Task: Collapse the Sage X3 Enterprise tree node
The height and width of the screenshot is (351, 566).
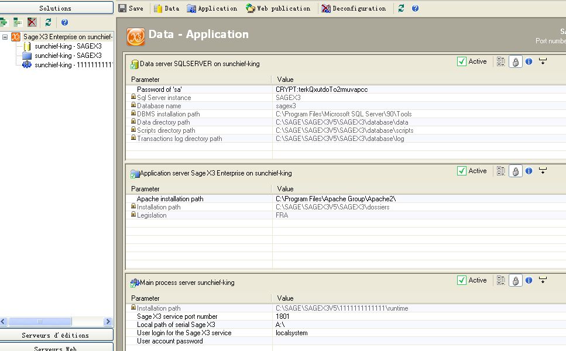Action: 5,37
